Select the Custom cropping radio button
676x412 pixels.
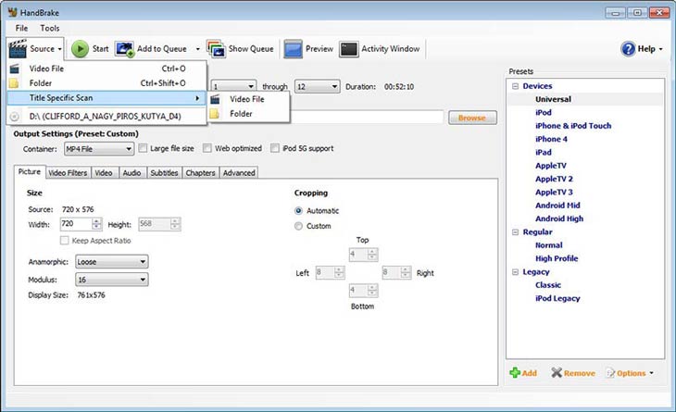tap(298, 226)
